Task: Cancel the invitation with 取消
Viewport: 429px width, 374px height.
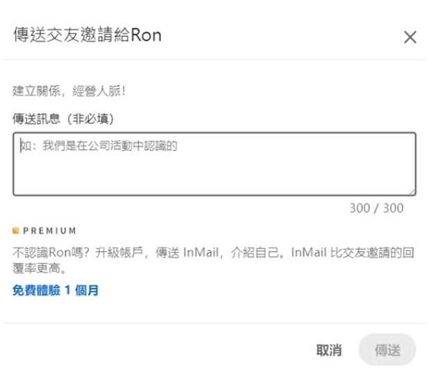Action: click(x=329, y=350)
